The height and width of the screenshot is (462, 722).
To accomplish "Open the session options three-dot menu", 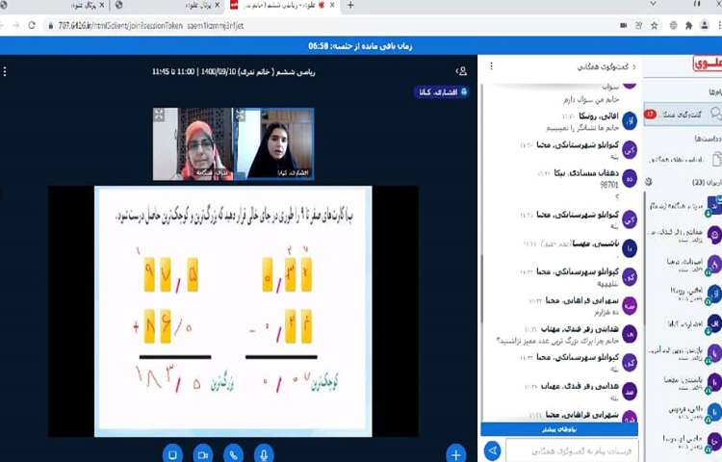I will [5, 71].
